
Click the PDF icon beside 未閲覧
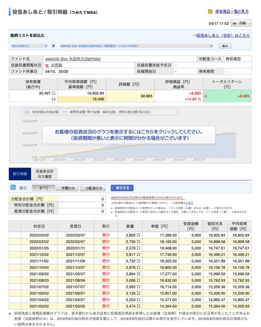47,65
